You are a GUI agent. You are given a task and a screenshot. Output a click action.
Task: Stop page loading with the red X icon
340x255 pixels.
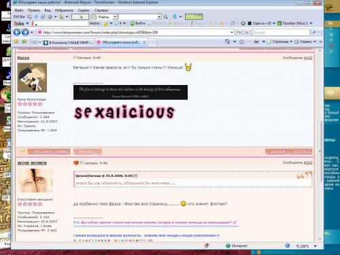point(247,33)
